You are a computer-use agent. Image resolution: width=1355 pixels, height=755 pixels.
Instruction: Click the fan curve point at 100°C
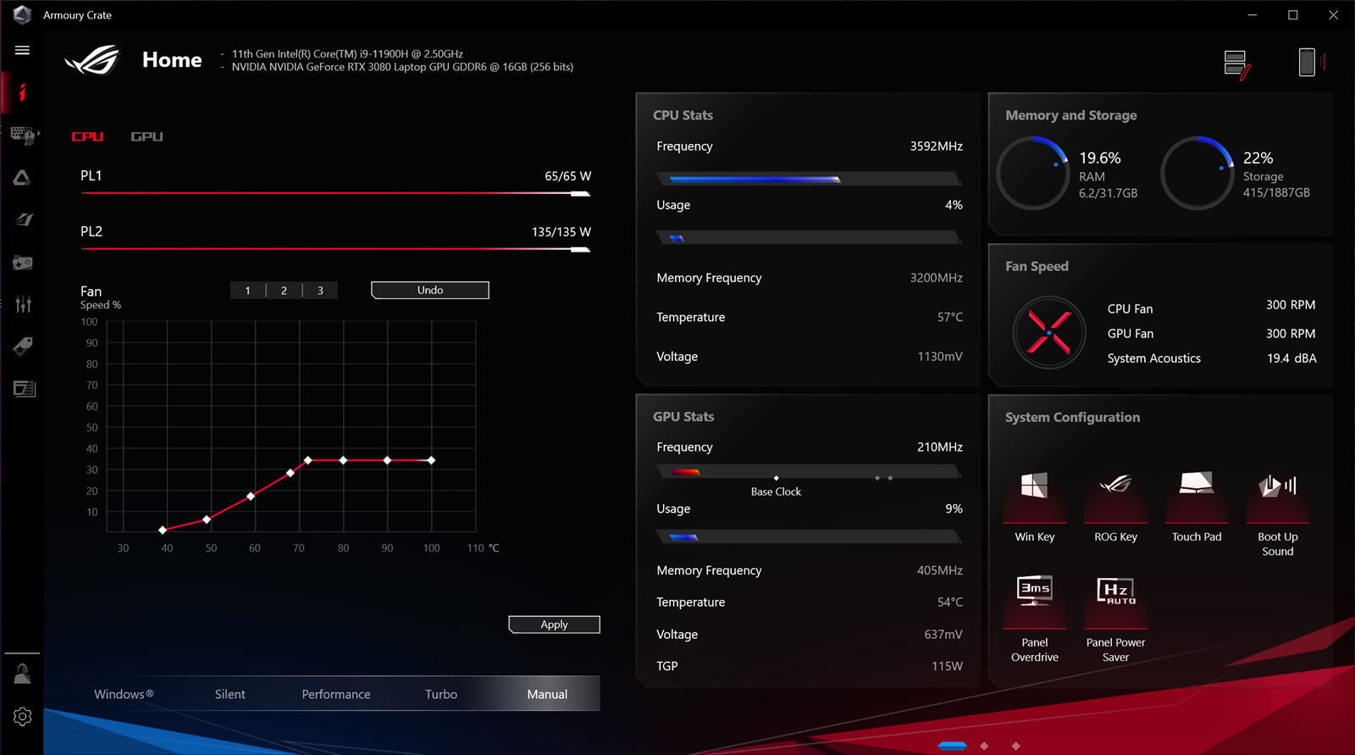tap(431, 460)
